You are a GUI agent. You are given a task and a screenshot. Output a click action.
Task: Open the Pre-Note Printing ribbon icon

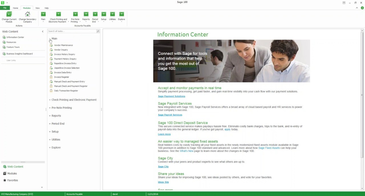[75, 15]
